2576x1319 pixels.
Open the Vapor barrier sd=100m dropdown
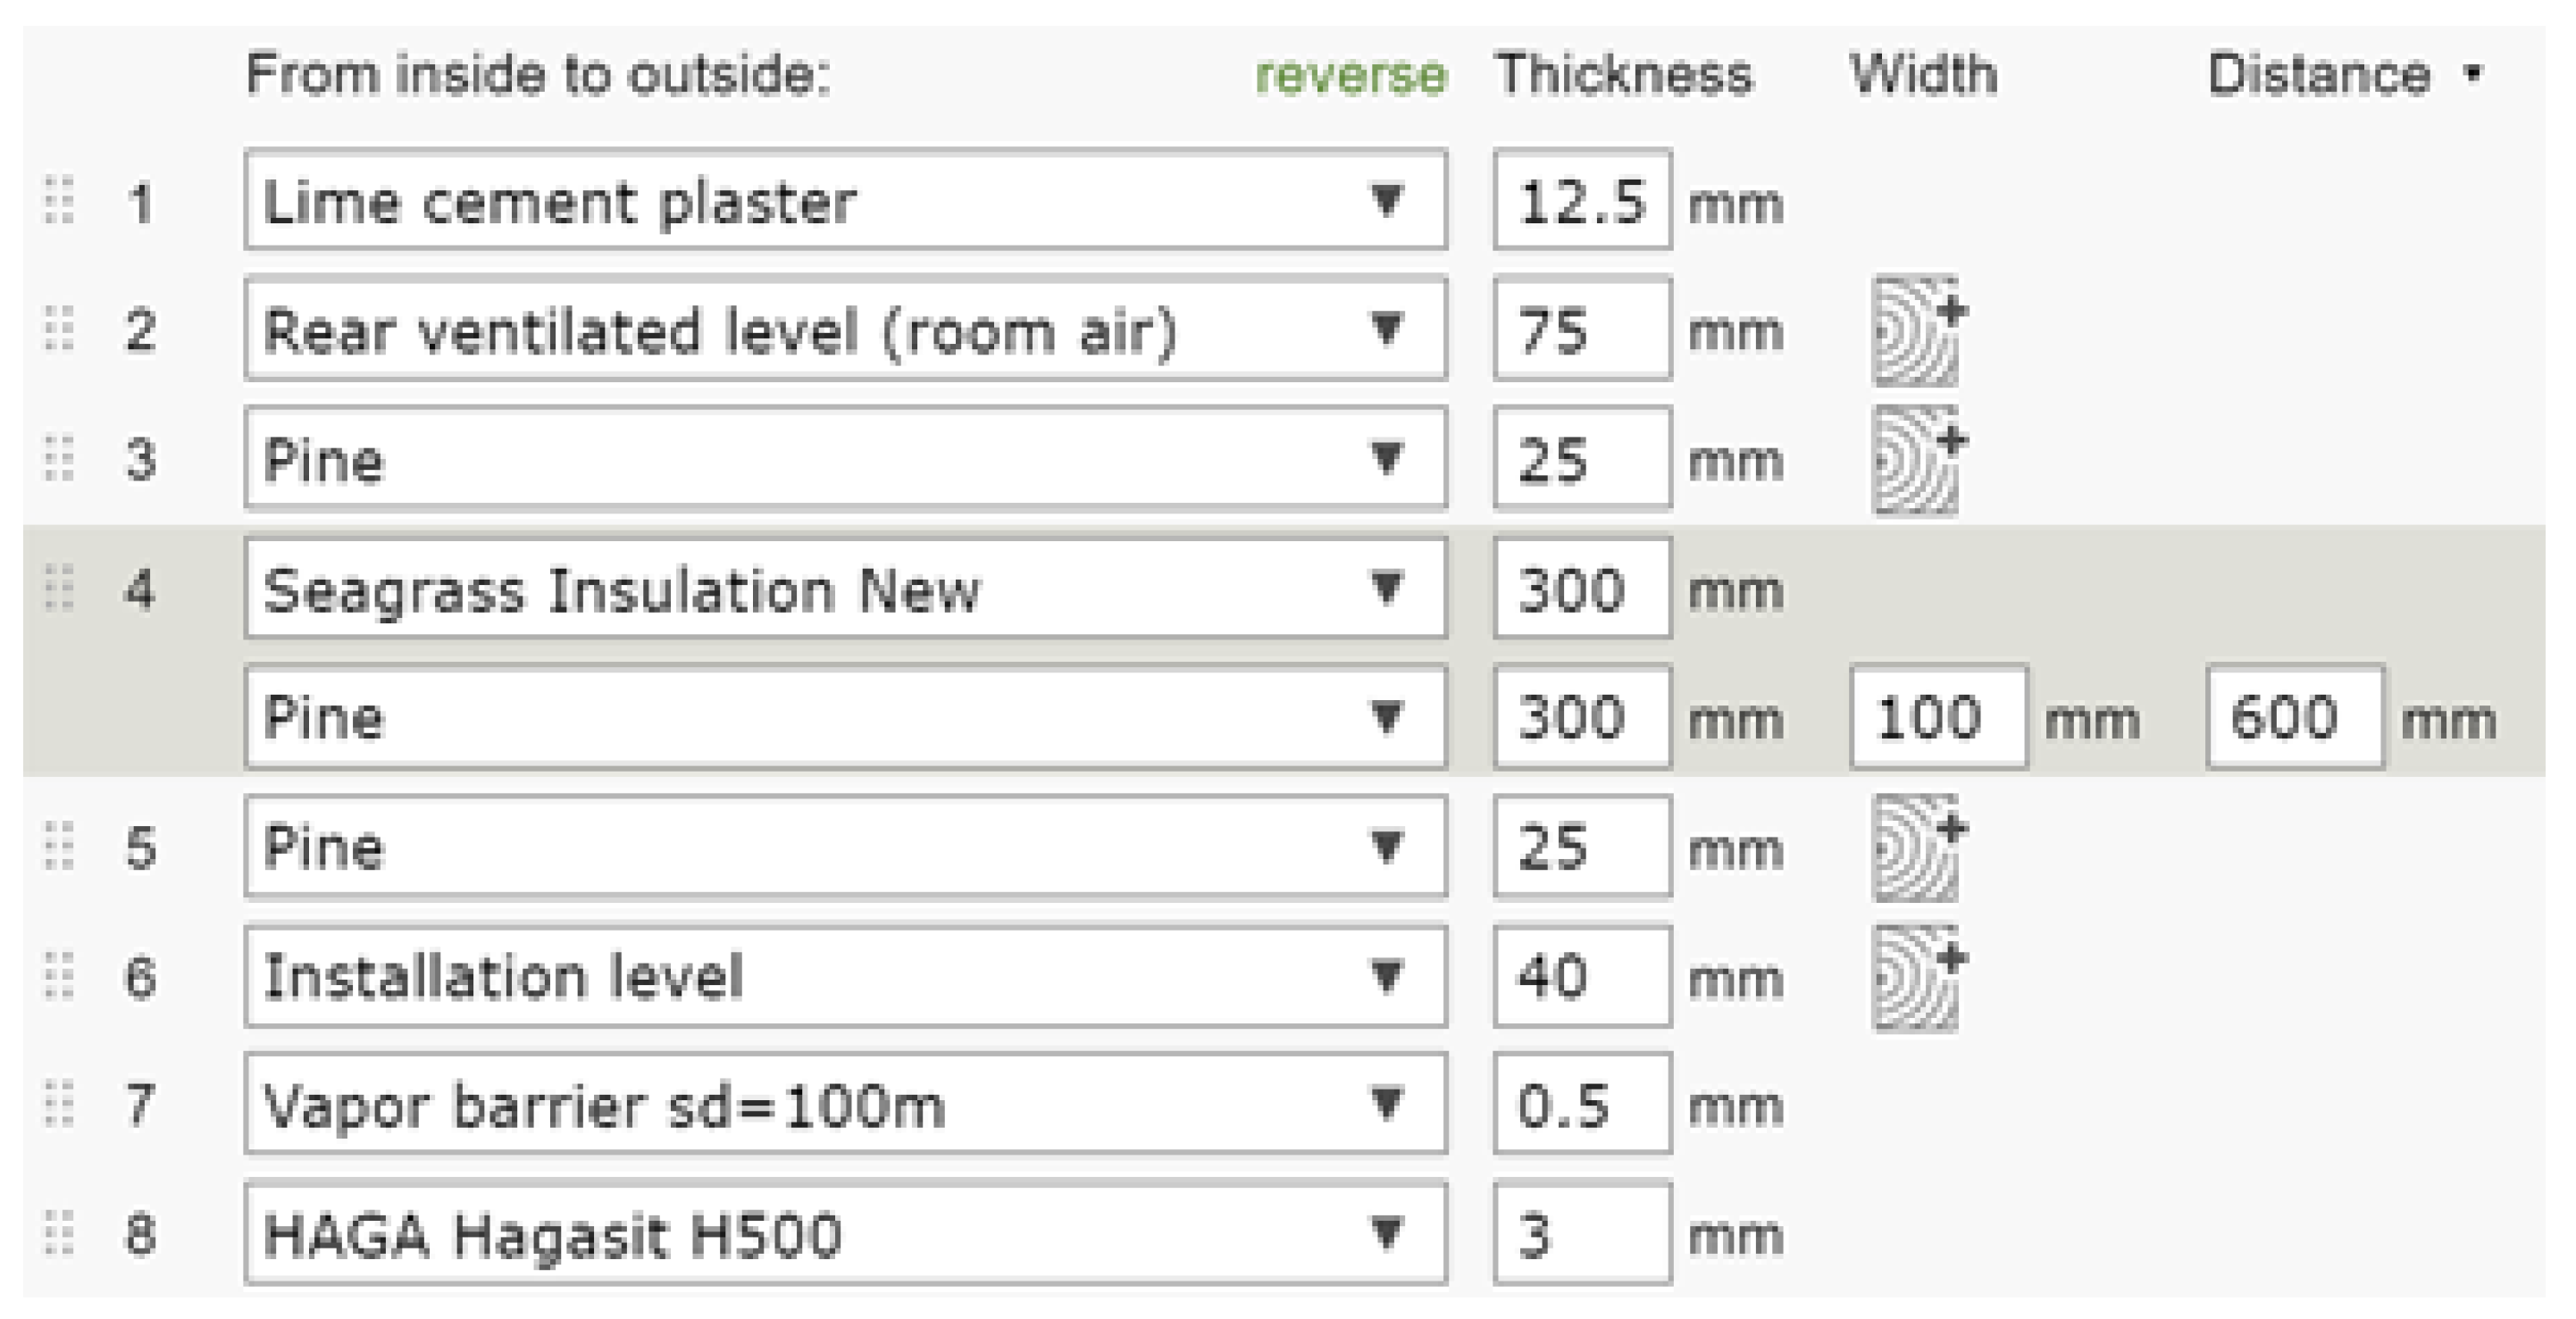846,1104
